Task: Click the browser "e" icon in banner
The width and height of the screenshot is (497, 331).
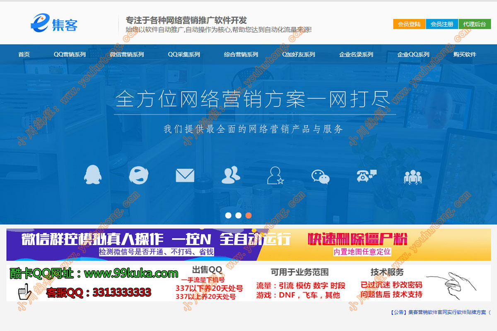Action: click(139, 175)
